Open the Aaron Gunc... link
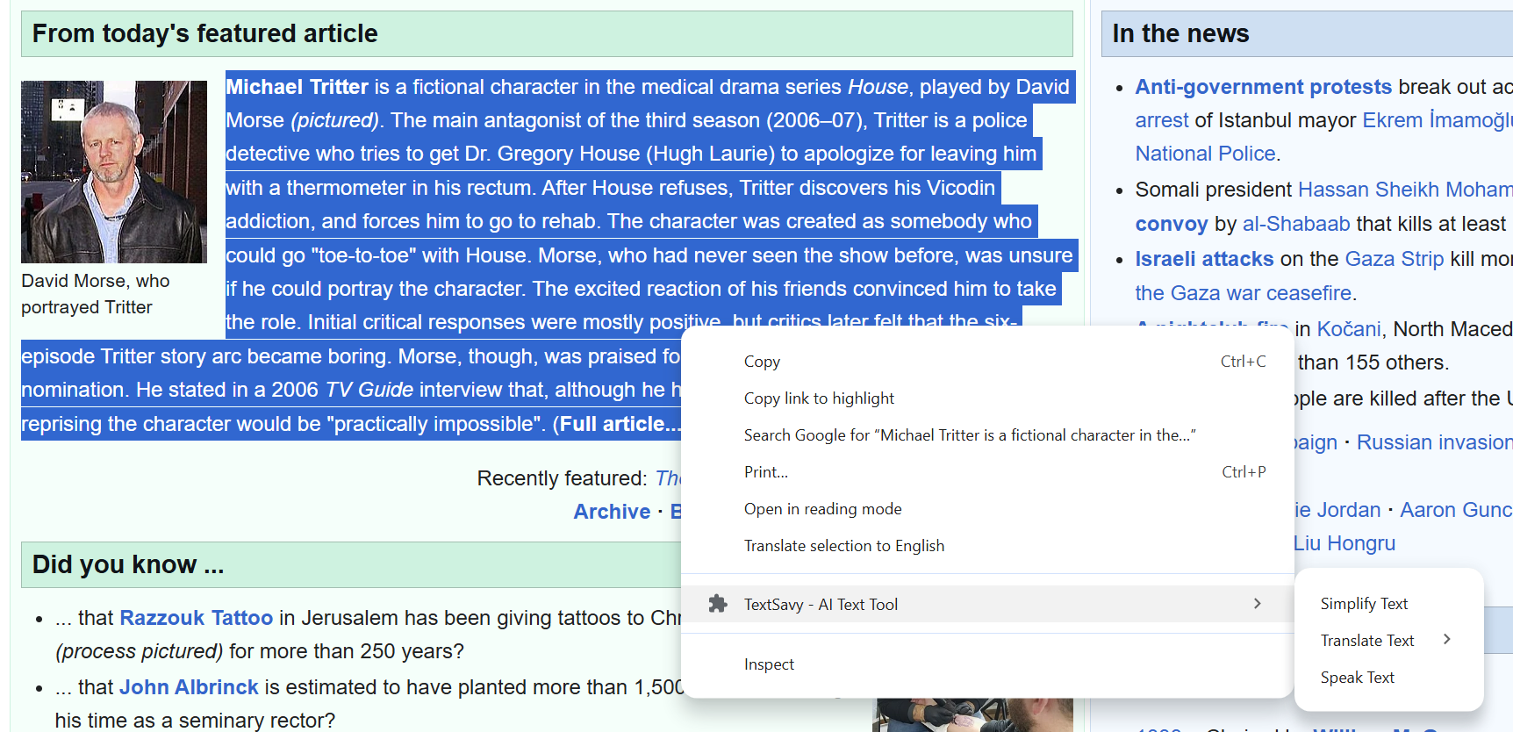 [x=1456, y=510]
